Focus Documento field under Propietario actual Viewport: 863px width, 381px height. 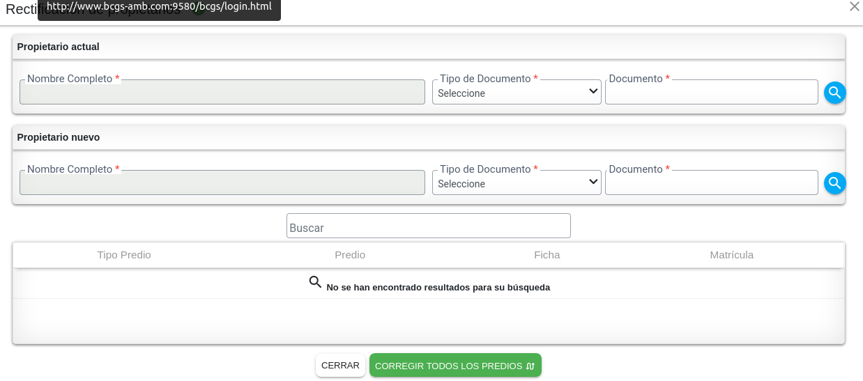[x=711, y=93]
